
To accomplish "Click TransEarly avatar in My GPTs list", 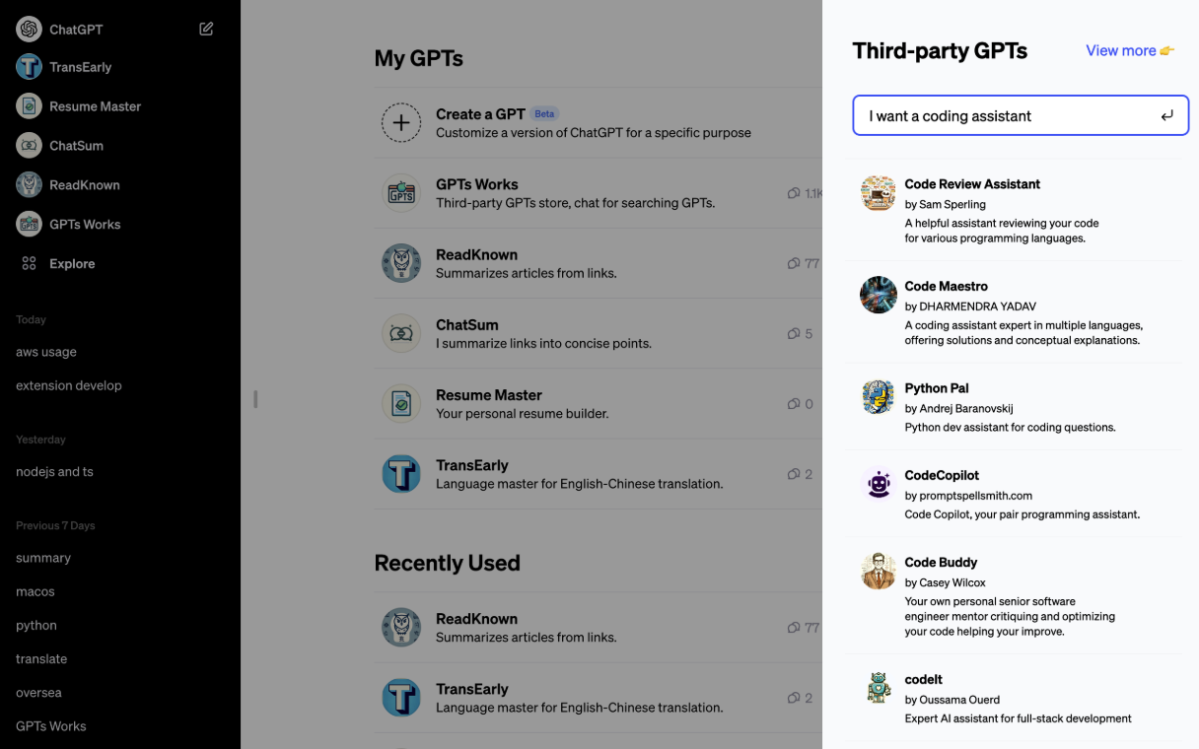I will pyautogui.click(x=401, y=474).
